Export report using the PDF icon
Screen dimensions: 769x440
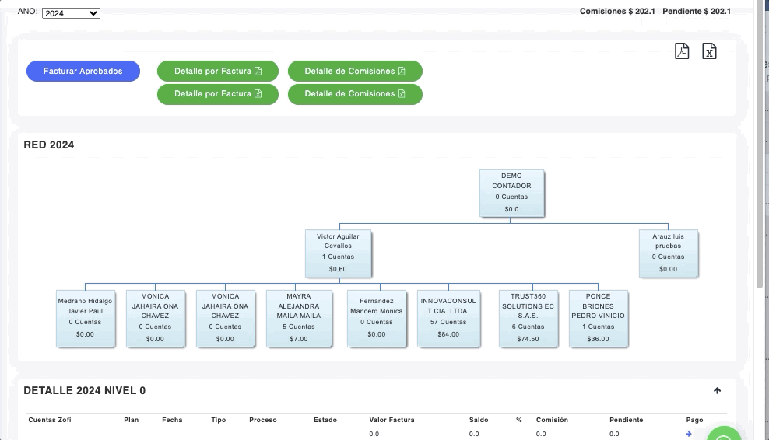(x=682, y=51)
